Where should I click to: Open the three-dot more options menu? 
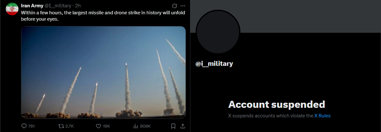click(183, 6)
